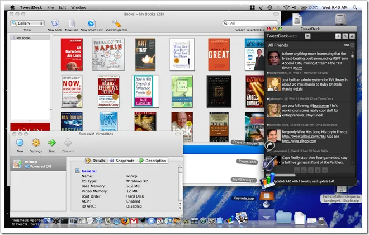Open Spotlight magnifier in menu bar
The image size is (369, 235).
coord(354,7)
